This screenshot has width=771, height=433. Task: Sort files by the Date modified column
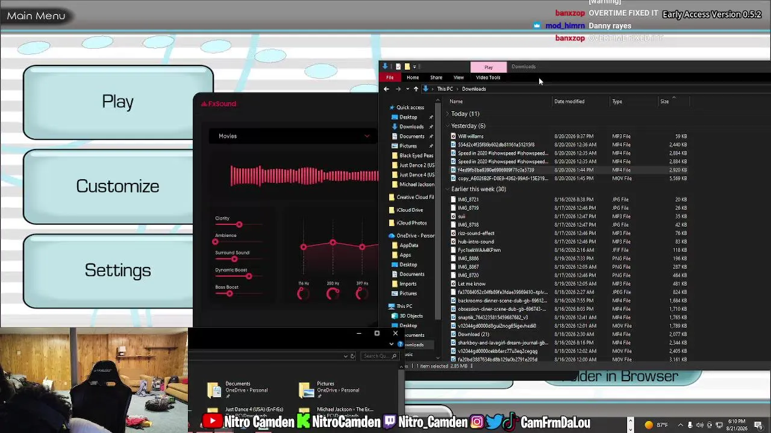point(569,102)
